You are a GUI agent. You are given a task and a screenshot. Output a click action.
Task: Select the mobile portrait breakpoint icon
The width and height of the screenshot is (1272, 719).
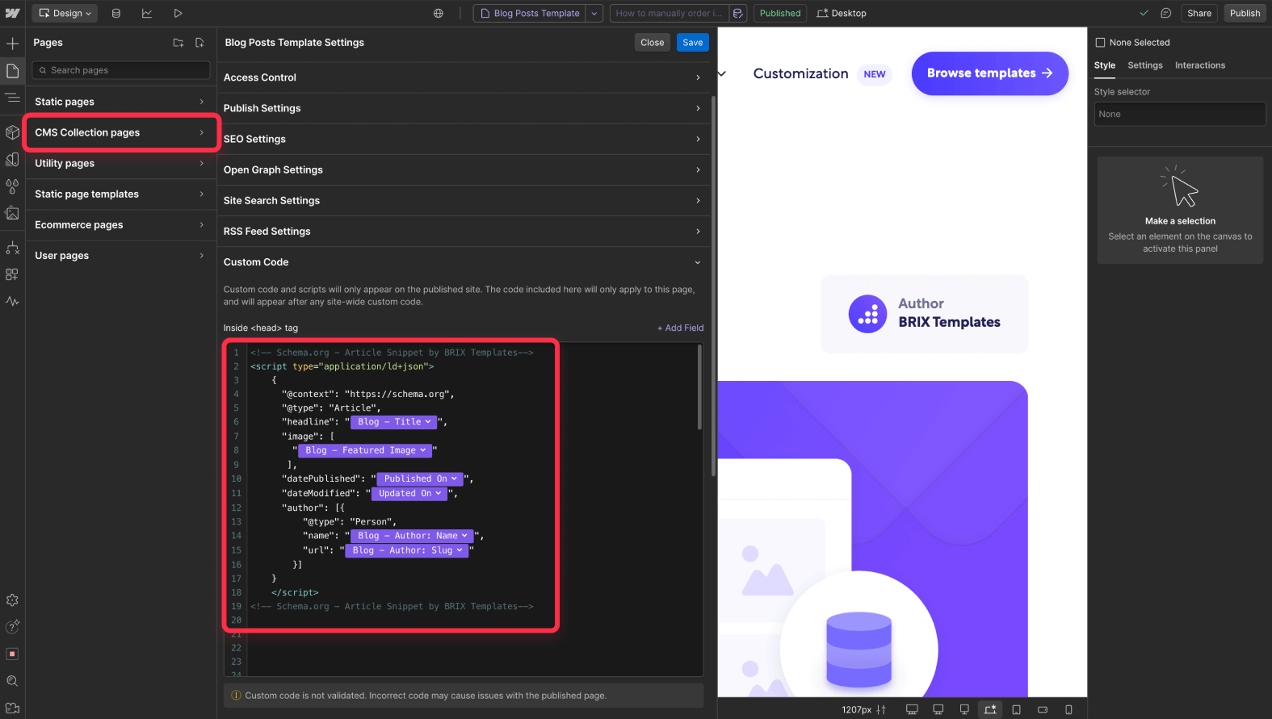tap(1068, 709)
